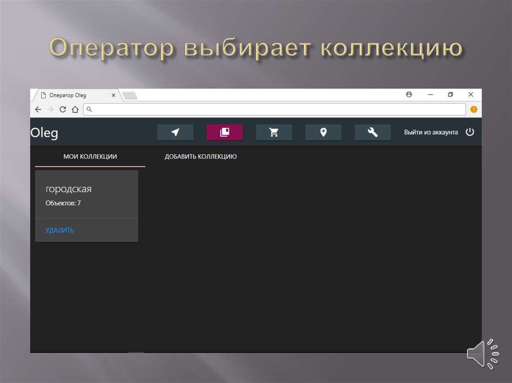
Task: Click the orange warning badge near the address bar
Action: tap(473, 109)
